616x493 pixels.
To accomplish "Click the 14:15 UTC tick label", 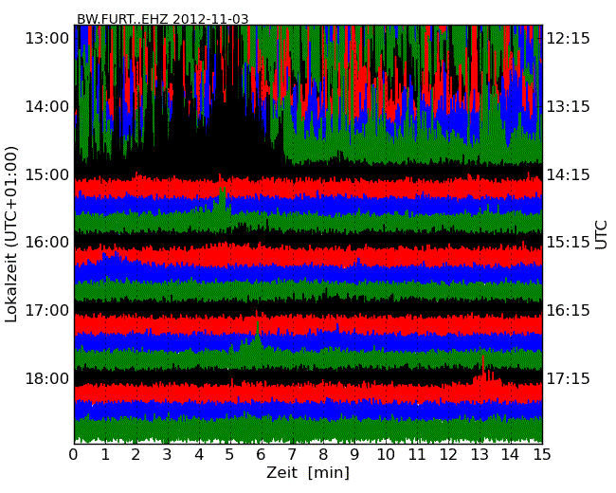I will (569, 174).
